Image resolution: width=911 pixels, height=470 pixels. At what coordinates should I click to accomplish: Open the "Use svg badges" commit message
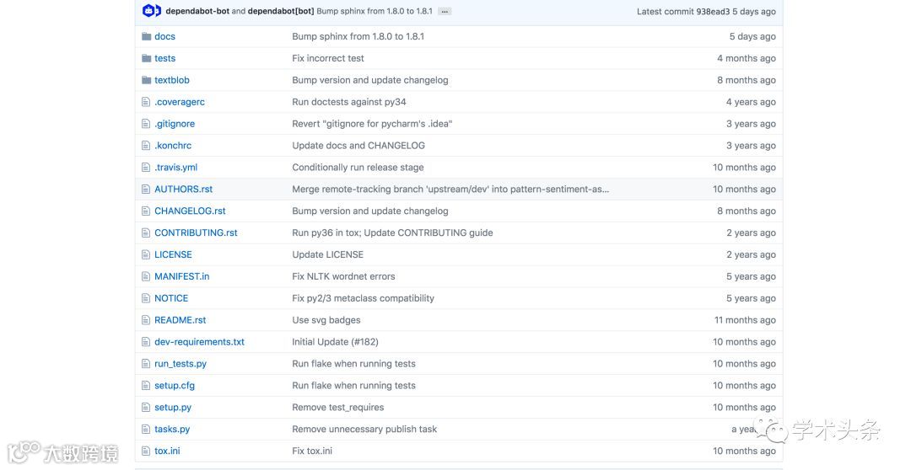tap(326, 320)
